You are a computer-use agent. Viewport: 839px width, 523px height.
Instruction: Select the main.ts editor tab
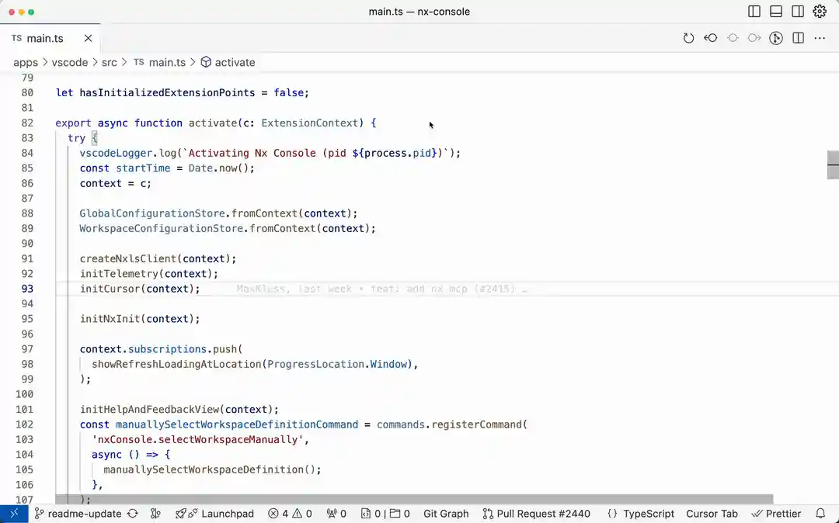(44, 37)
